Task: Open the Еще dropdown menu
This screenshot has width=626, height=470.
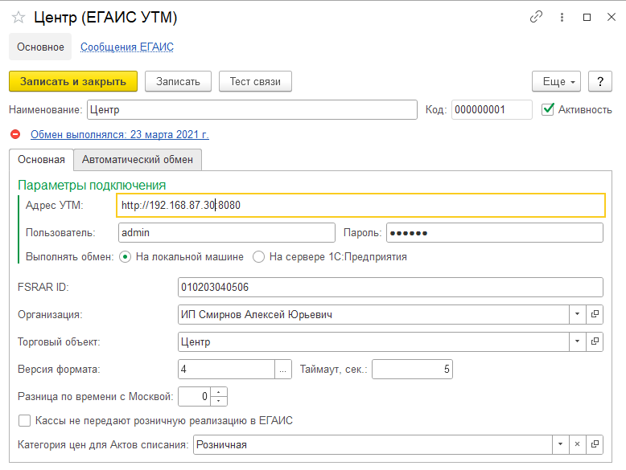Action: click(x=556, y=82)
